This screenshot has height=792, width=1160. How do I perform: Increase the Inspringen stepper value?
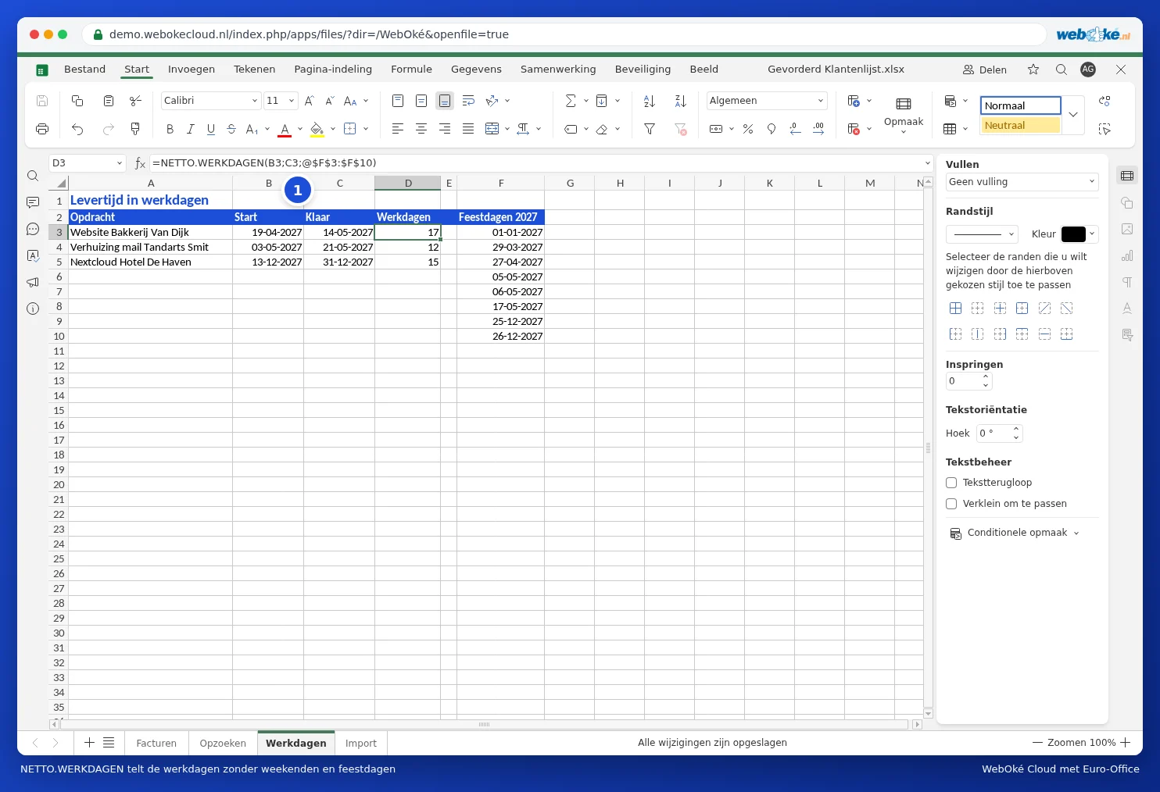[986, 376]
